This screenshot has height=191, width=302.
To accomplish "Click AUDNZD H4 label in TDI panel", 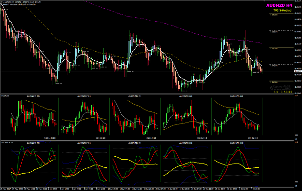I will (x=186, y=143).
